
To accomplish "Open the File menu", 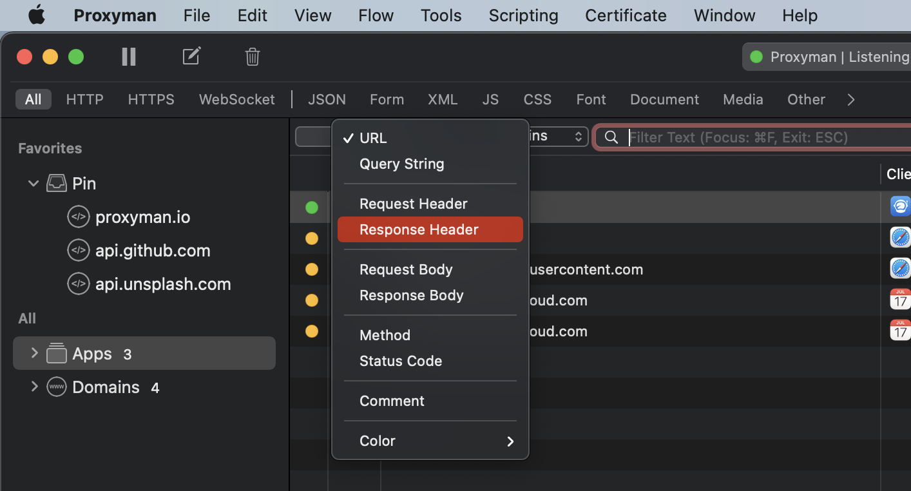I will pyautogui.click(x=197, y=15).
